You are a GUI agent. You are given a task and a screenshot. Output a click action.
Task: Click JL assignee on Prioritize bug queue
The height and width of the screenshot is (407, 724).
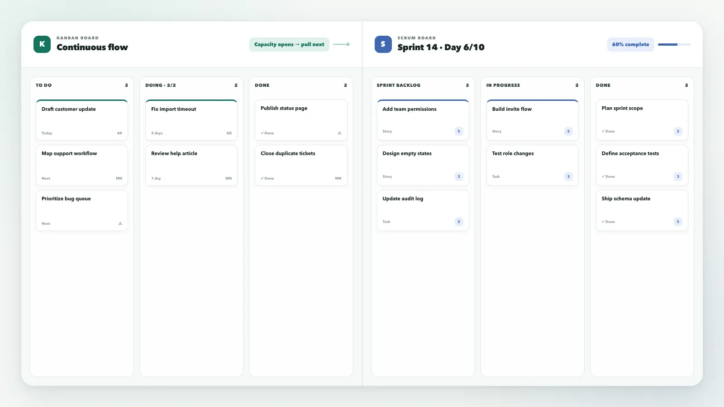click(x=120, y=223)
